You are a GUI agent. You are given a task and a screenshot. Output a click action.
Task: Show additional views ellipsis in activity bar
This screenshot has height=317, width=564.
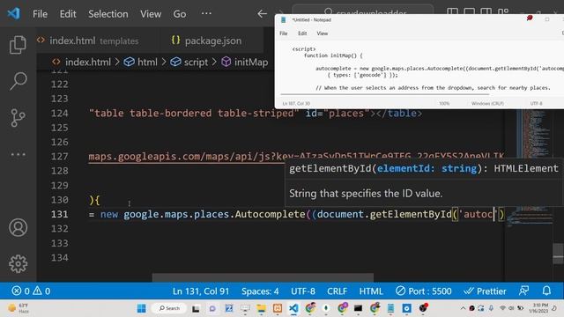coord(18,155)
